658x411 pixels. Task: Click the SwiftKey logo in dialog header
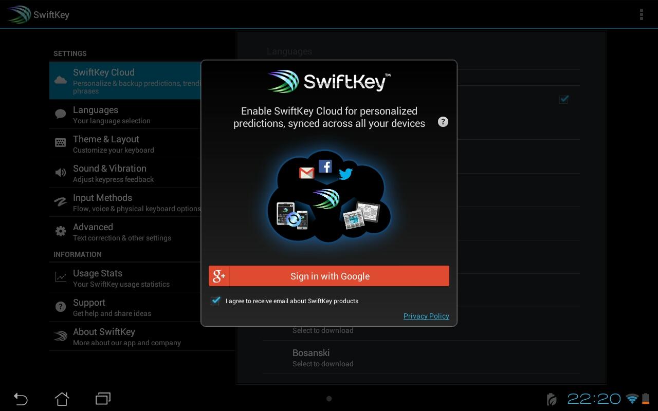coord(329,81)
